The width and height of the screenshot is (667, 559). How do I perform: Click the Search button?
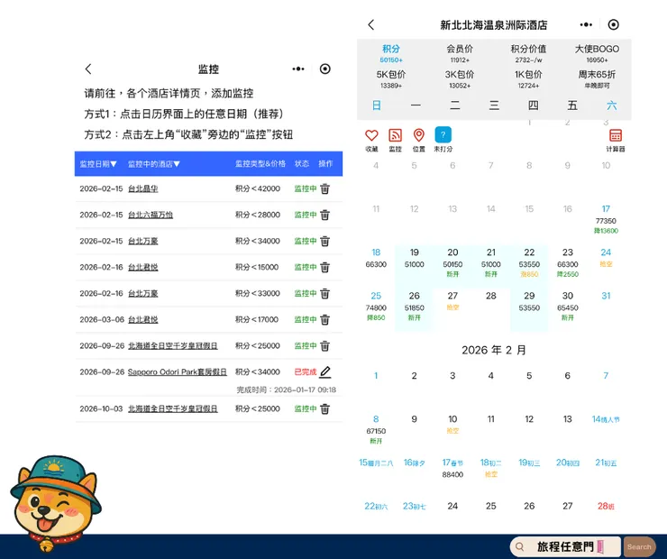[x=639, y=547]
